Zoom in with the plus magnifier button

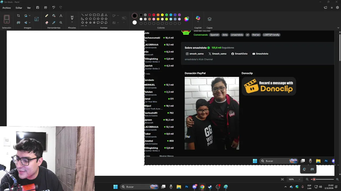pyautogui.click(x=337, y=179)
